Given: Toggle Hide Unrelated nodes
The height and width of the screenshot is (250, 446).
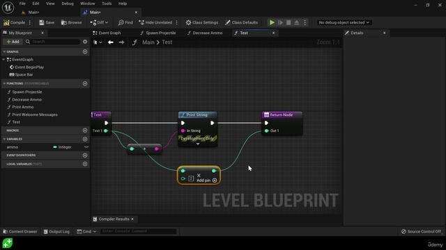Looking at the screenshot, I should [x=155, y=22].
